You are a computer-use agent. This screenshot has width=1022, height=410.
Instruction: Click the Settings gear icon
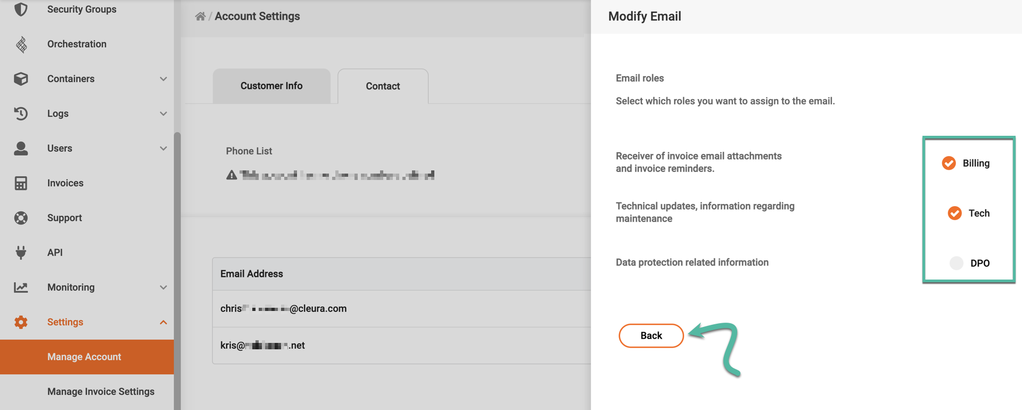click(x=21, y=322)
